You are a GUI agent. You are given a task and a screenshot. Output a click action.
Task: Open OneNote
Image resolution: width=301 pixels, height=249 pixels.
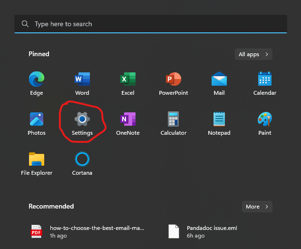tap(128, 123)
